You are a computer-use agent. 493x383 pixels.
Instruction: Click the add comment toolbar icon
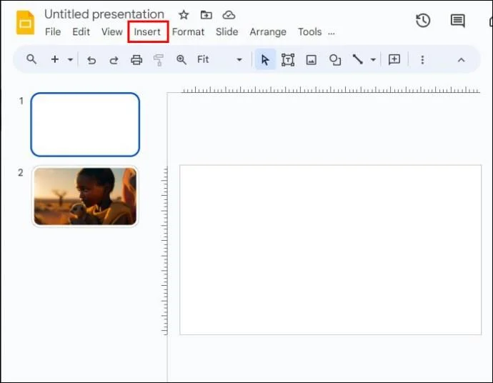pyautogui.click(x=394, y=59)
